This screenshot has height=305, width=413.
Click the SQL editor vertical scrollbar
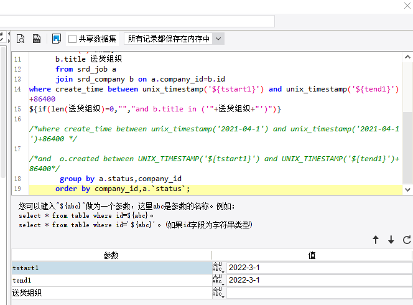[x=407, y=124]
